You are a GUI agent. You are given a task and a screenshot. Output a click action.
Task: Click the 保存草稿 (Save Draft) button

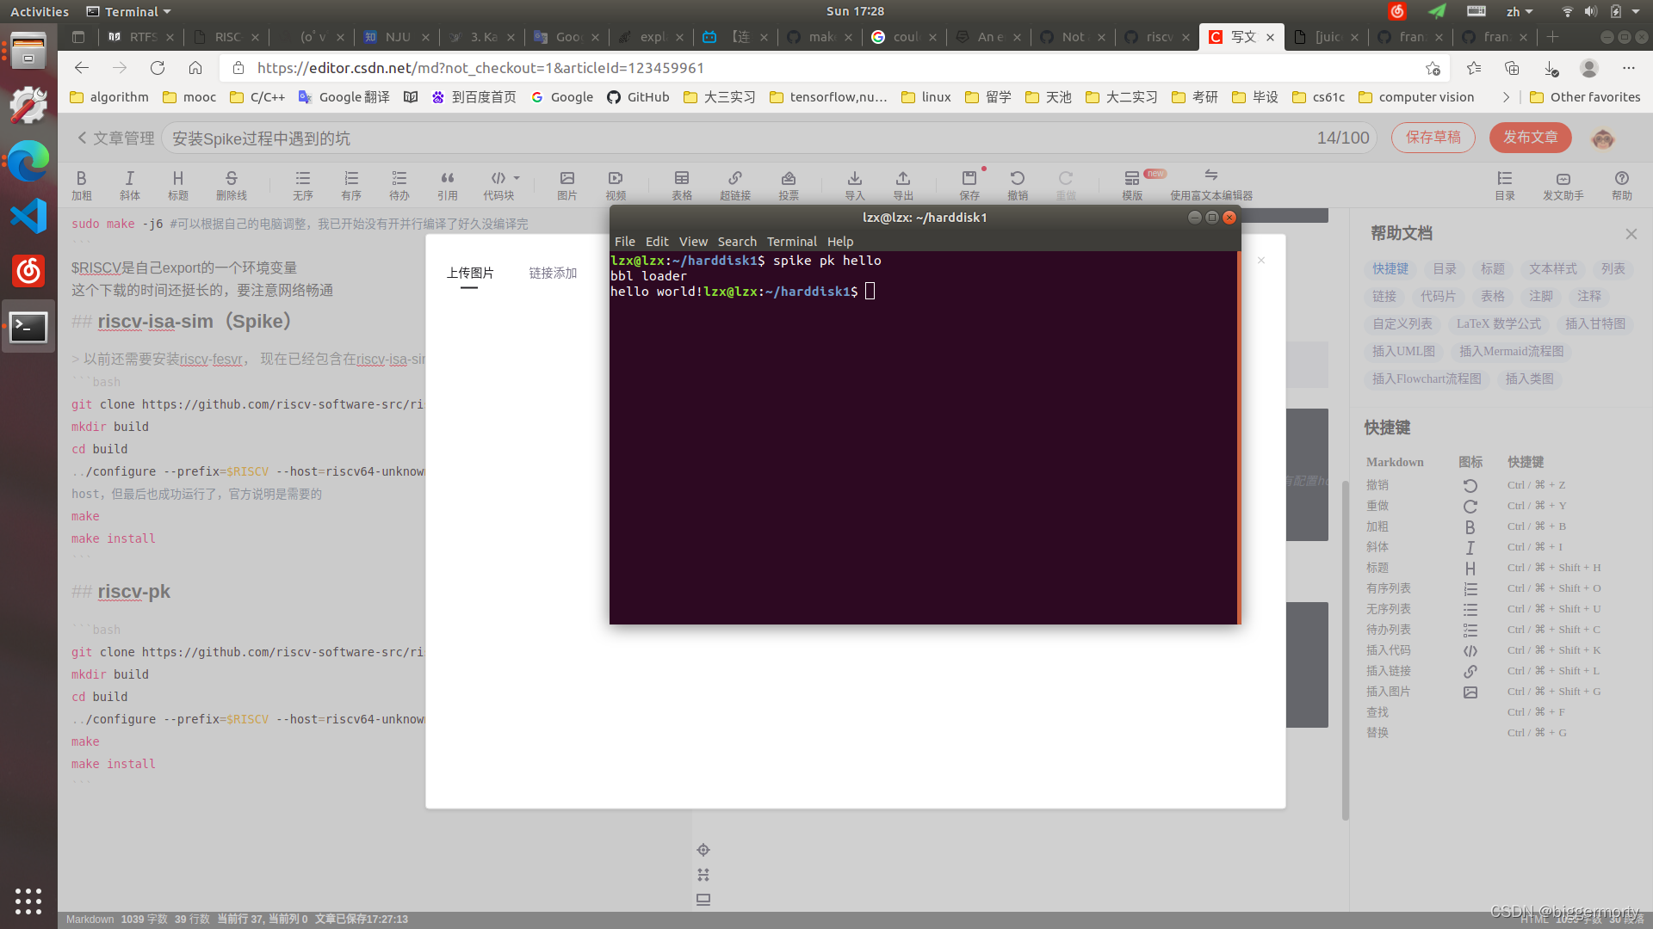pyautogui.click(x=1435, y=138)
